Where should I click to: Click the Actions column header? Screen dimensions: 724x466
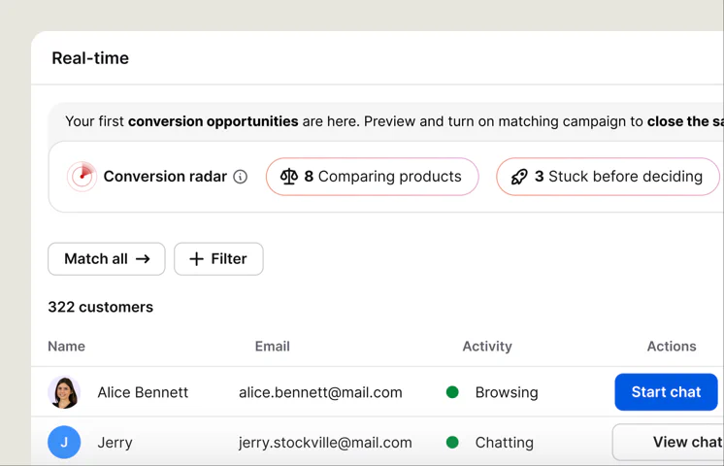coord(672,347)
